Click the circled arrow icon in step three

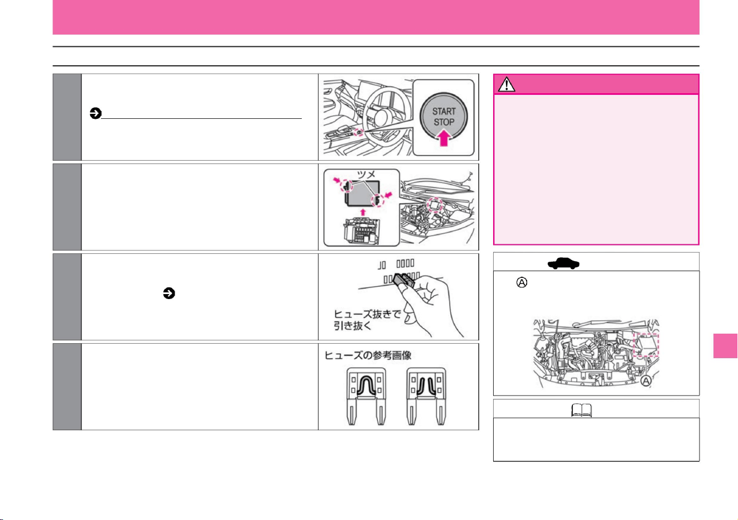169,293
